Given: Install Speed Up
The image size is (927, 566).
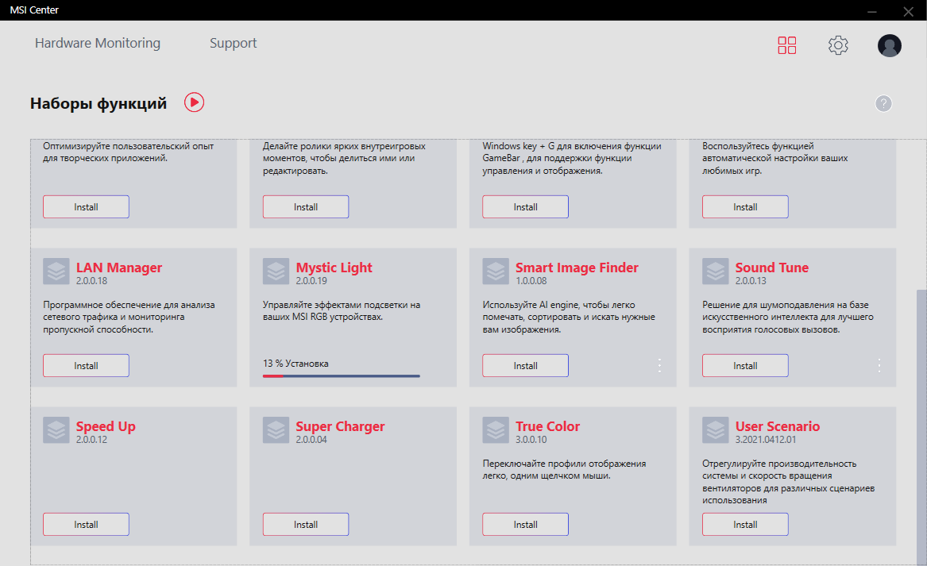Looking at the screenshot, I should click(86, 525).
